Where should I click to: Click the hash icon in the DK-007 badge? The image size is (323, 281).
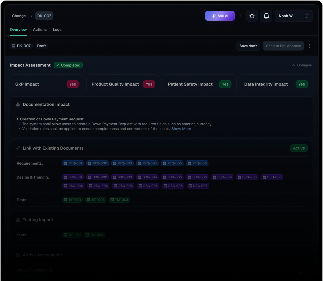coord(14,46)
